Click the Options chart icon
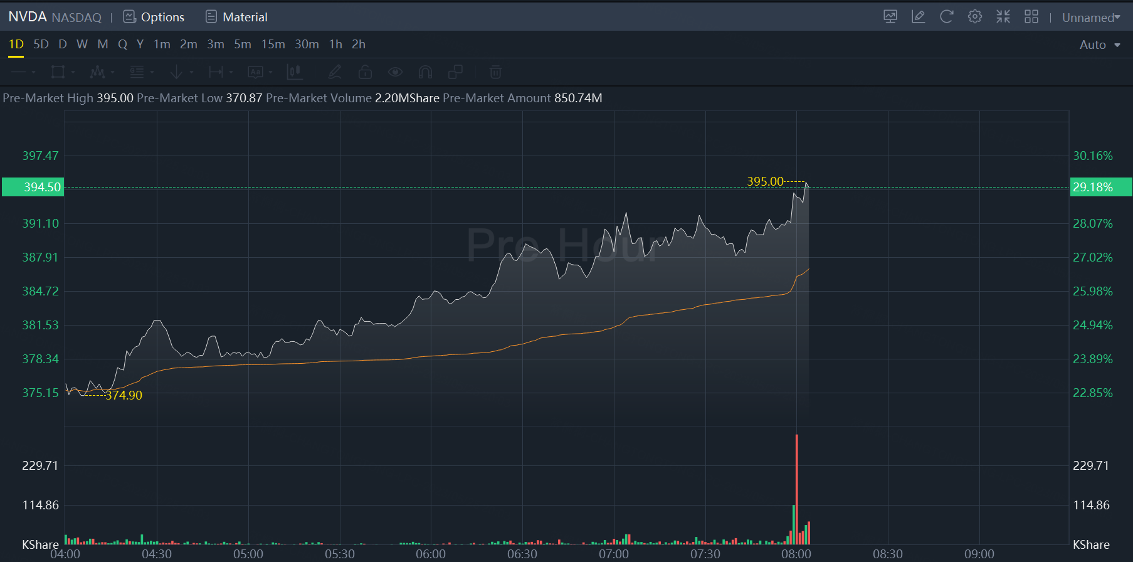 coord(130,17)
